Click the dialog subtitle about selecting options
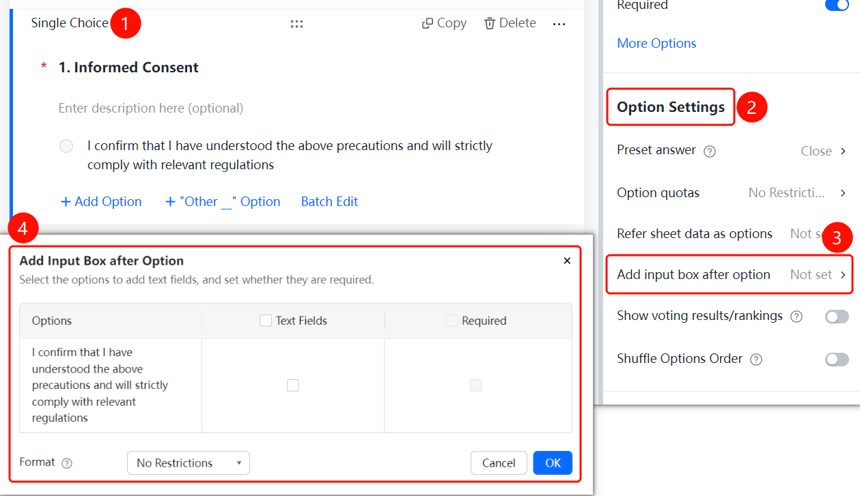This screenshot has width=860, height=496. tap(197, 280)
